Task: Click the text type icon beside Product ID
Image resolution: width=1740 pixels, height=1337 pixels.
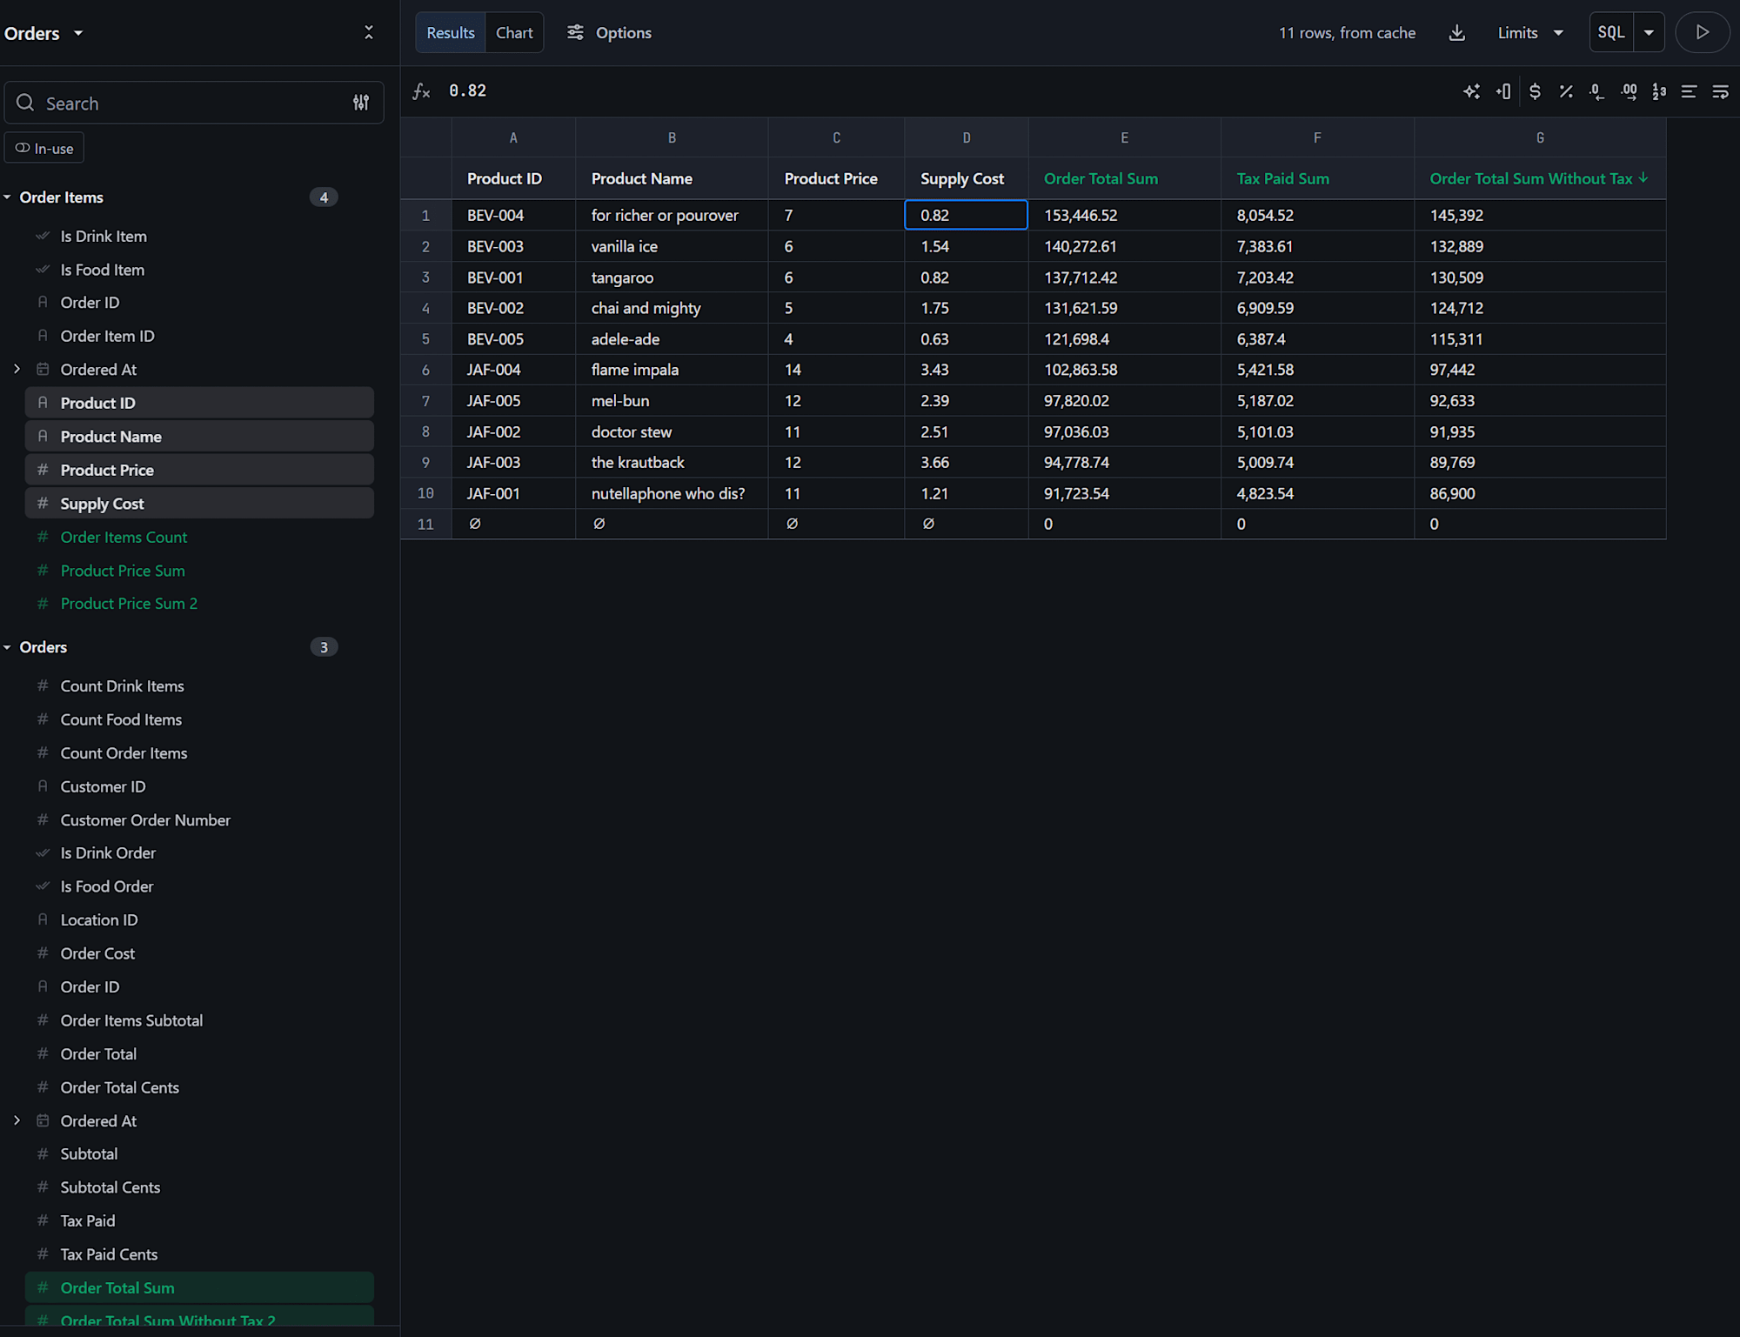Action: tap(43, 403)
